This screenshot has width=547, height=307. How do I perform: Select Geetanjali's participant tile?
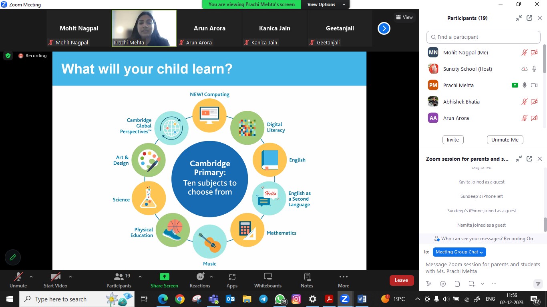click(340, 28)
